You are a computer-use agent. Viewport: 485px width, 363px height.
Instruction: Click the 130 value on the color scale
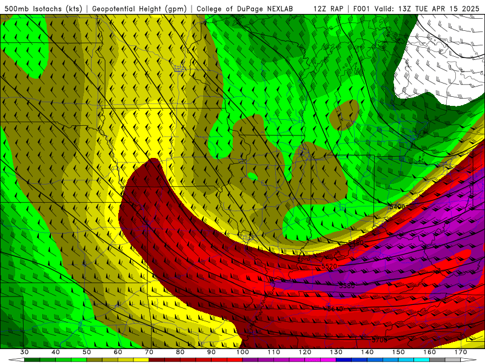pos(336,352)
